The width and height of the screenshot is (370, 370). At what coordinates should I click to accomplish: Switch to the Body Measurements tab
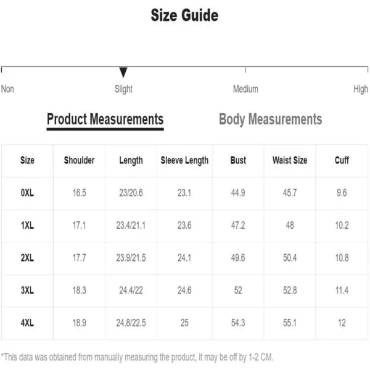[271, 119]
